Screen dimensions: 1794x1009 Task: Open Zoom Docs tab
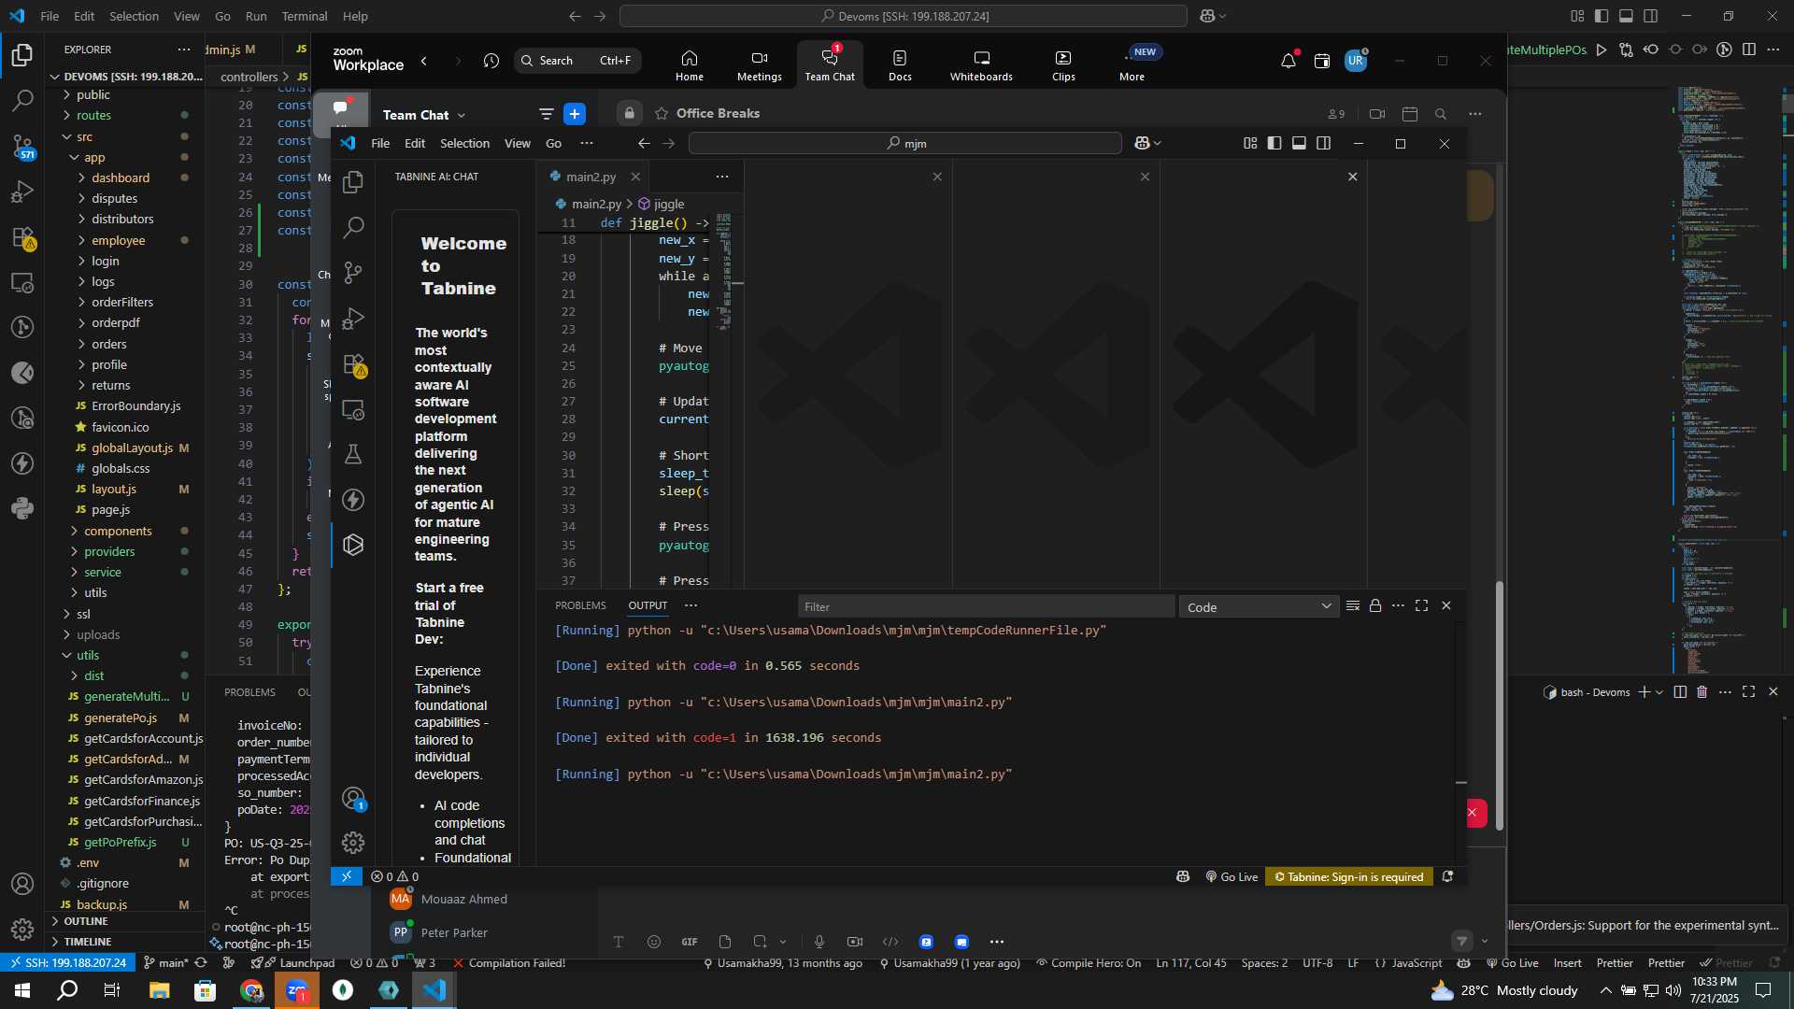click(x=900, y=65)
